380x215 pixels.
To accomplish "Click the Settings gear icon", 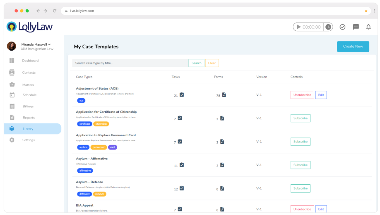I will (12, 140).
